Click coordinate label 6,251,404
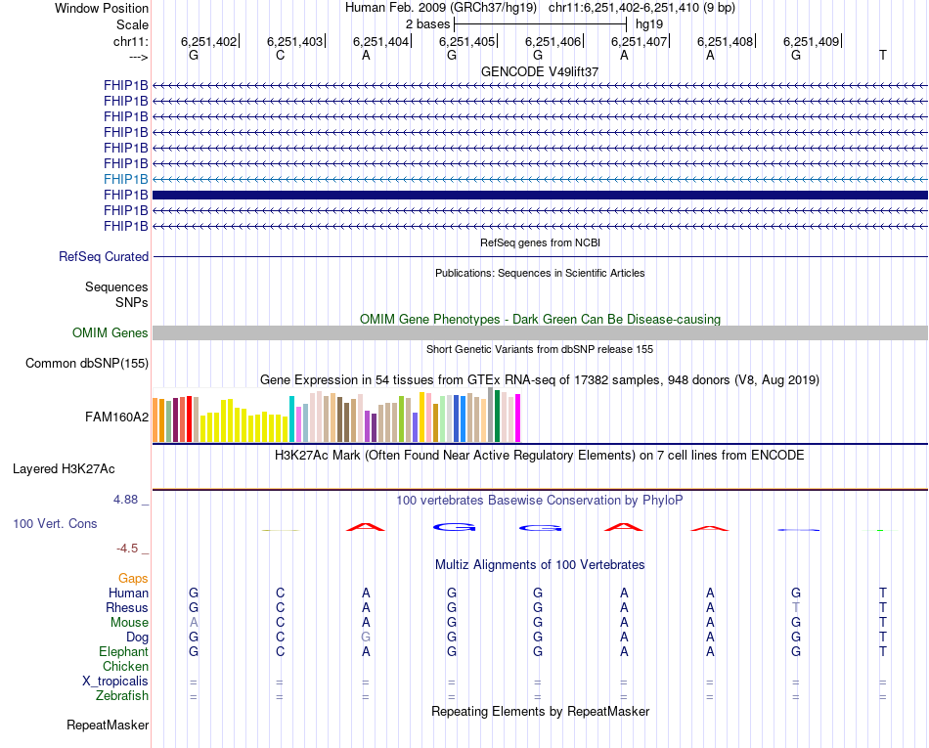 click(x=381, y=41)
